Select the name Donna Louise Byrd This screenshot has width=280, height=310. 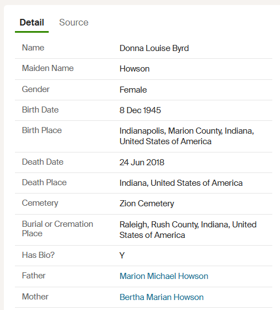point(154,48)
